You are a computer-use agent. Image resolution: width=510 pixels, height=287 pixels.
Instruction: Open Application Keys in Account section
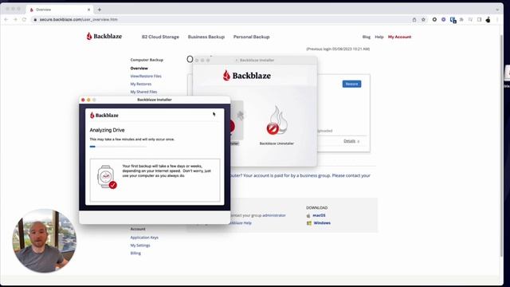[x=144, y=238]
